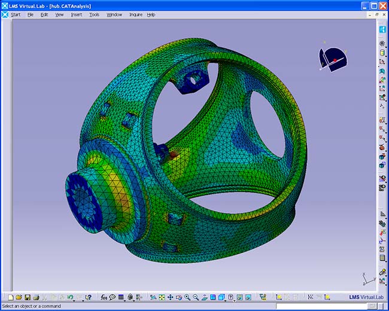This screenshot has height=311, width=389.
Task: Click the Print icon
Action: [36, 297]
